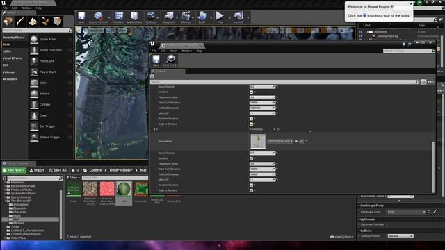445x250 pixels.
Task: Open Asset menu in grass editor window
Action: (x=174, y=51)
